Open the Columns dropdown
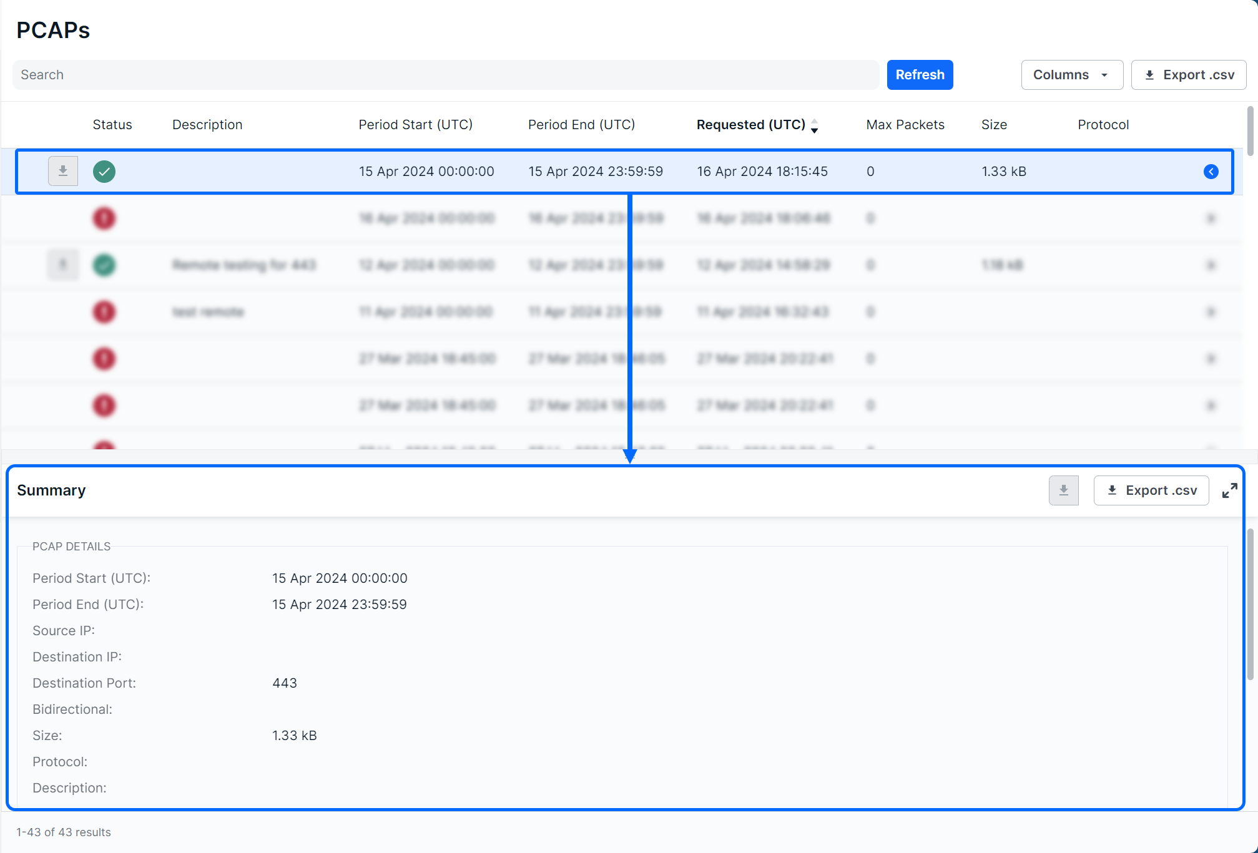This screenshot has height=853, width=1258. pyautogui.click(x=1071, y=75)
